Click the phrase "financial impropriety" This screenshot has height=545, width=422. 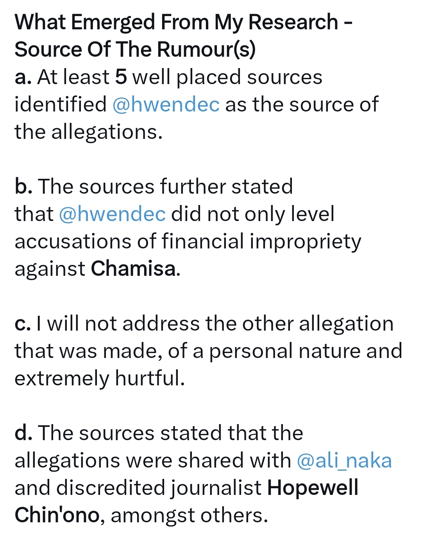point(261,242)
